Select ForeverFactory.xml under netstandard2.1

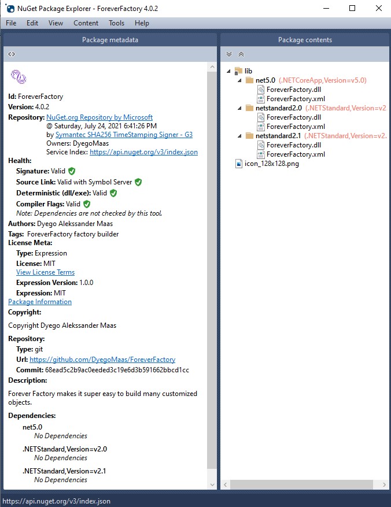point(296,154)
